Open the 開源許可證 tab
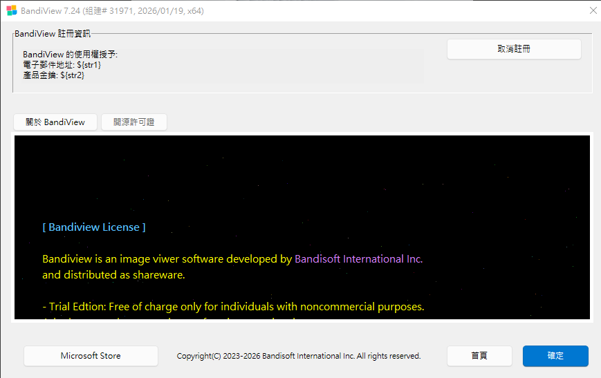 134,122
